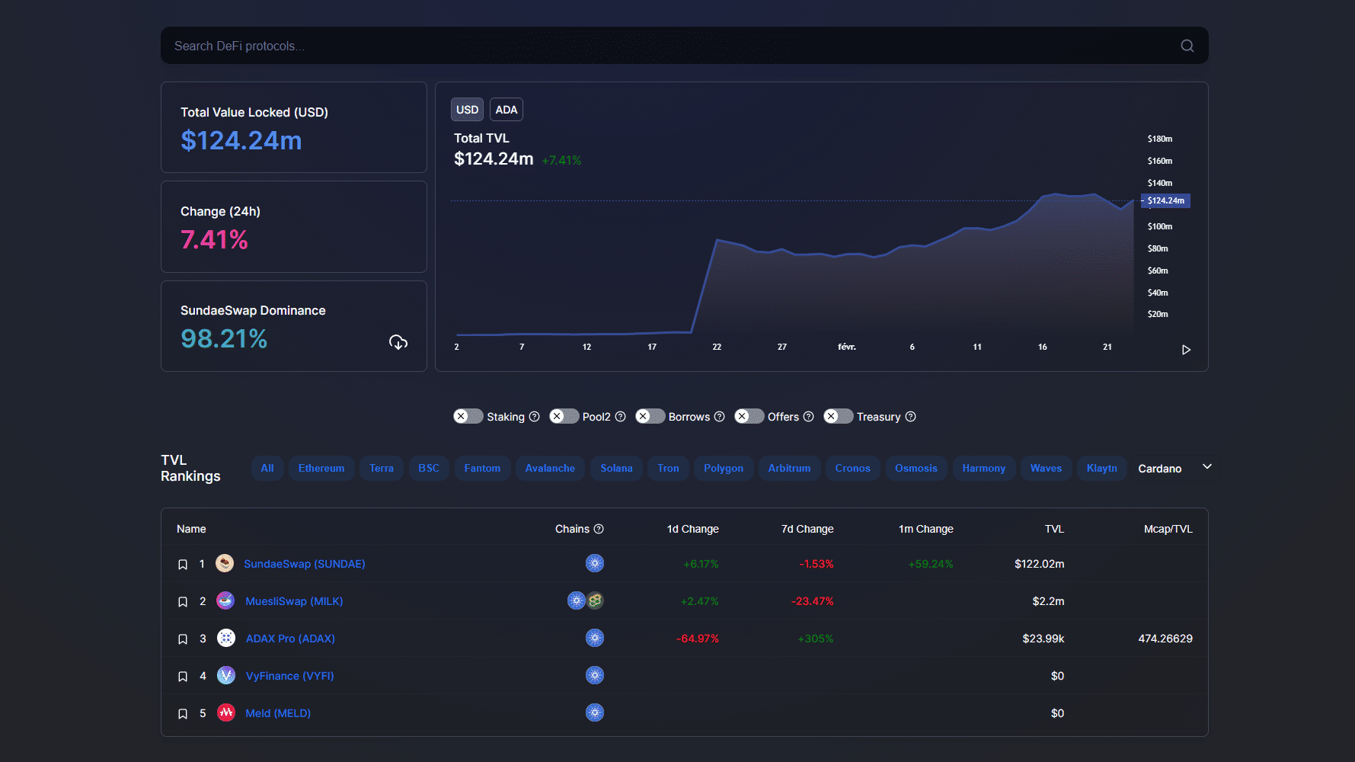
Task: Switch chart currency to ADA
Action: pos(507,110)
